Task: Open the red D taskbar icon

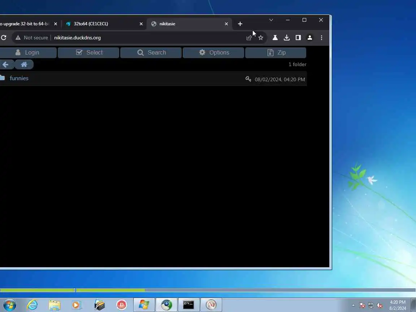Action: pyautogui.click(x=121, y=305)
